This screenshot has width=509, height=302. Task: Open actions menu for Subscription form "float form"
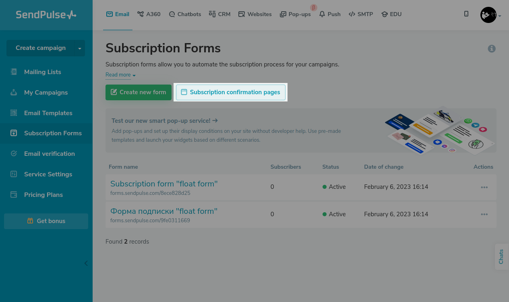[x=484, y=187]
